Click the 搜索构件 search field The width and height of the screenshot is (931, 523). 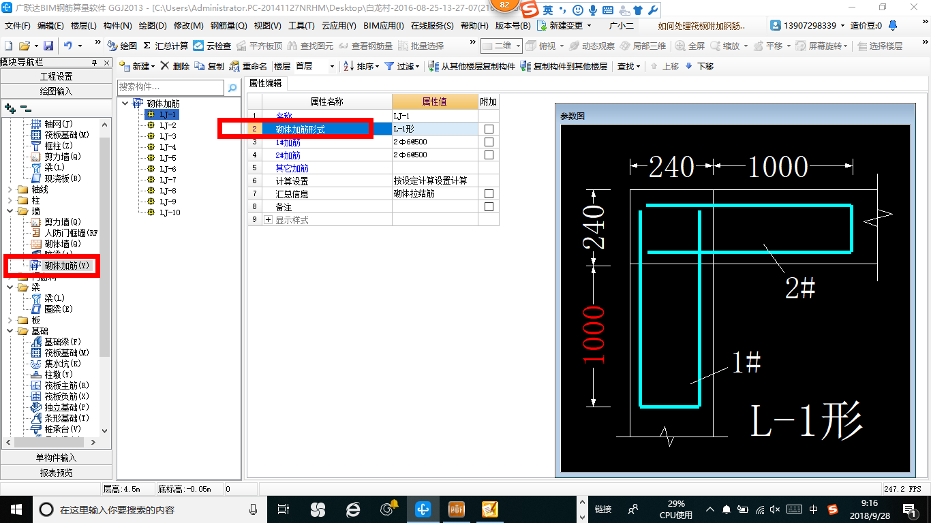click(x=170, y=88)
